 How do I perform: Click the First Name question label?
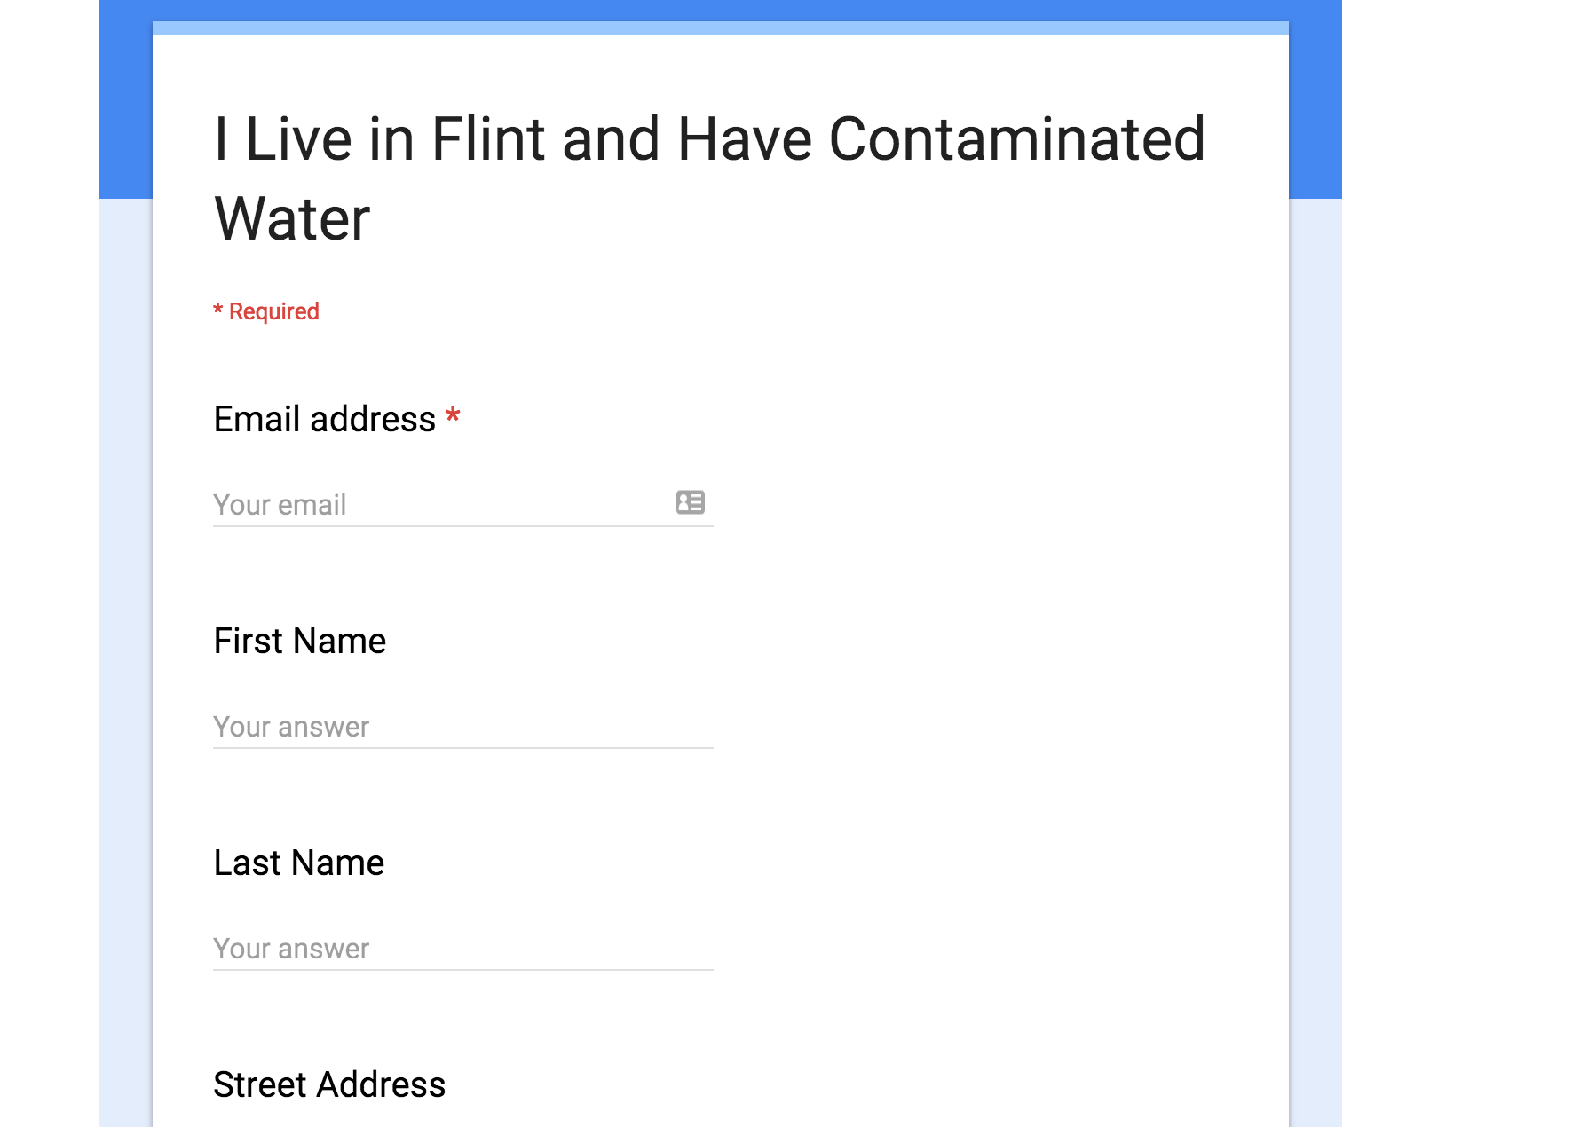299,640
